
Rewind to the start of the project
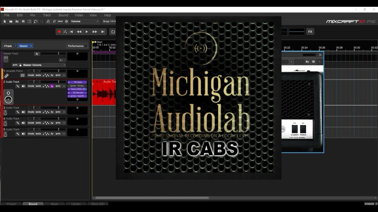pos(71,32)
